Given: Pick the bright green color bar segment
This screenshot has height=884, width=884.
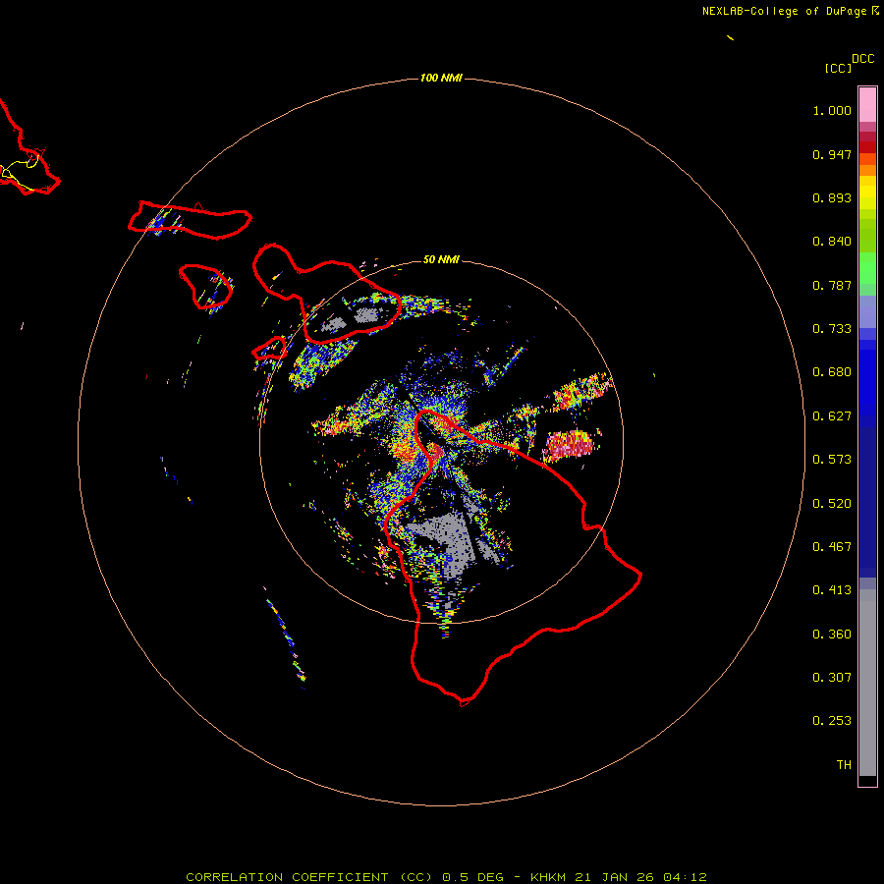Looking at the screenshot, I should [867, 268].
